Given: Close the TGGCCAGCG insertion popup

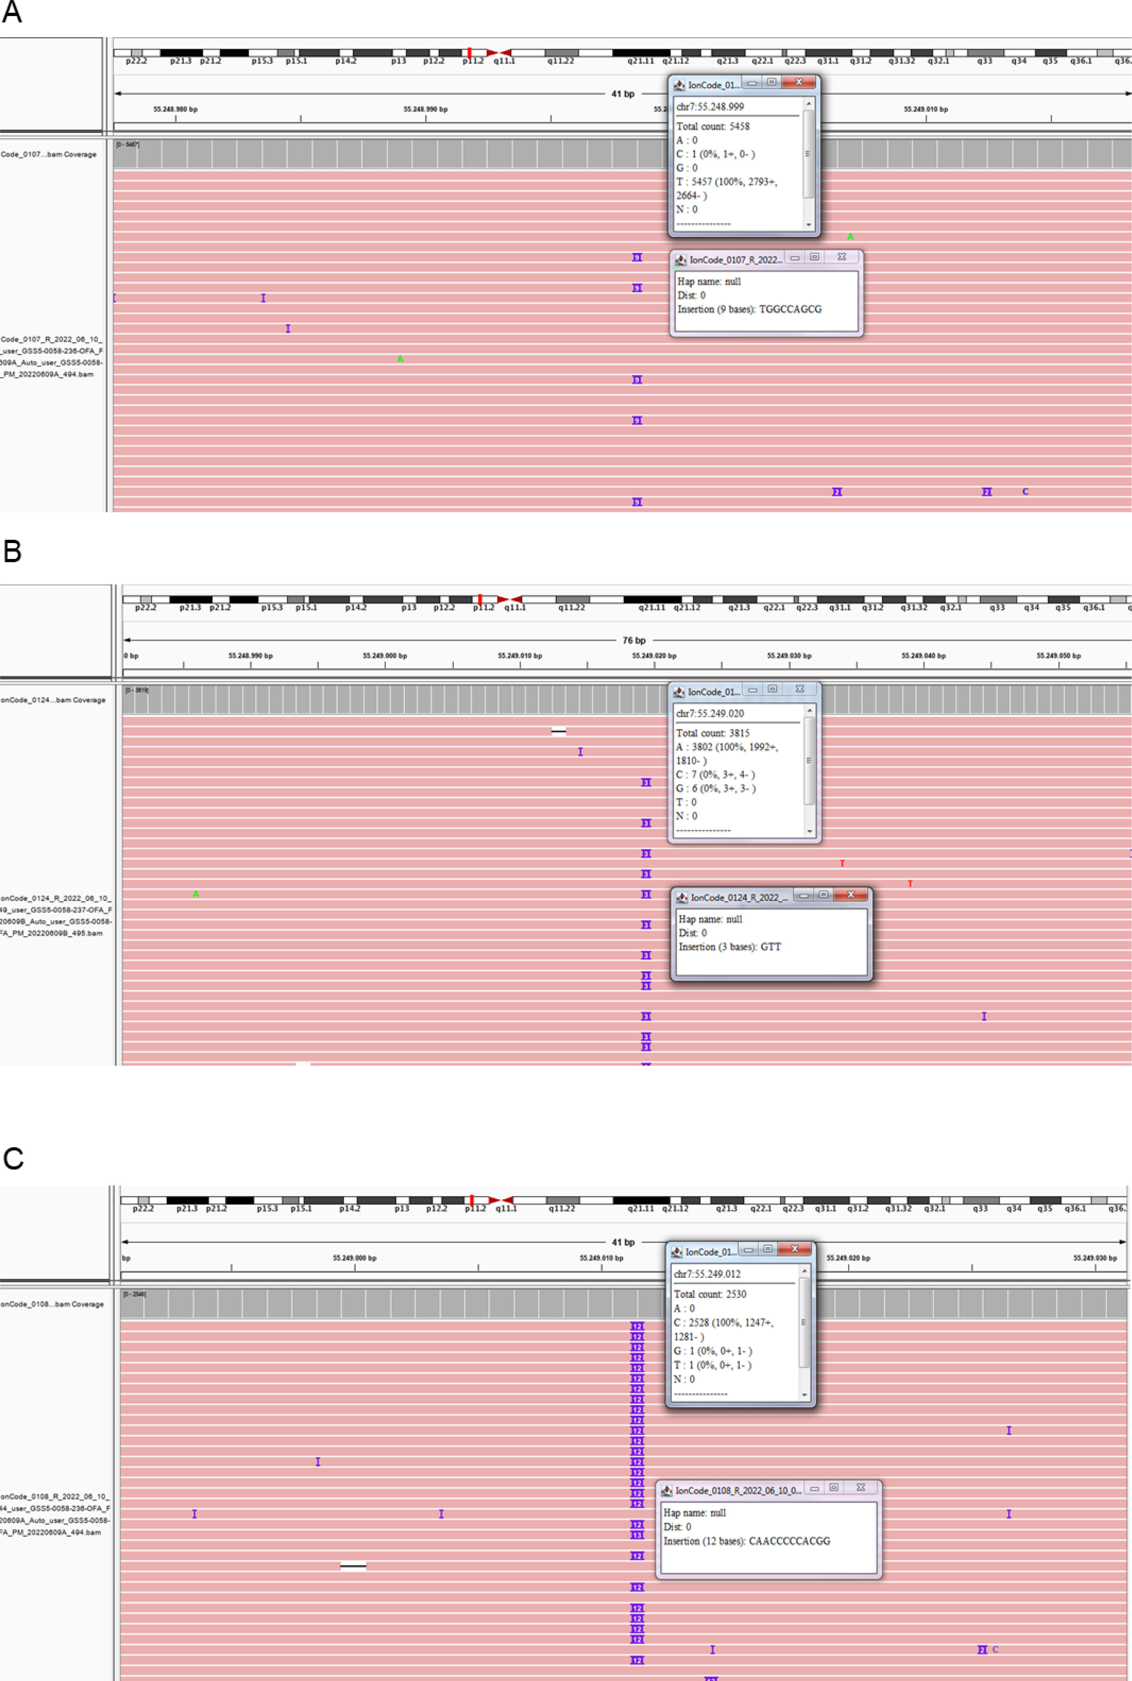Looking at the screenshot, I should point(841,257).
